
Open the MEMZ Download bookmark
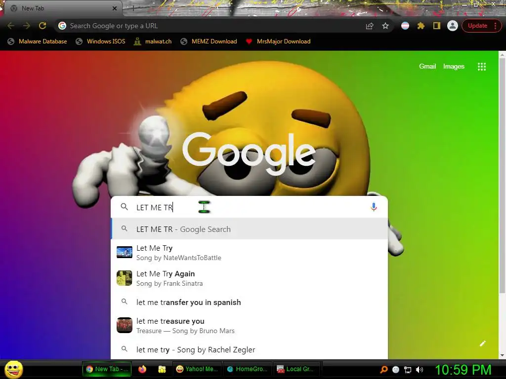coord(209,41)
